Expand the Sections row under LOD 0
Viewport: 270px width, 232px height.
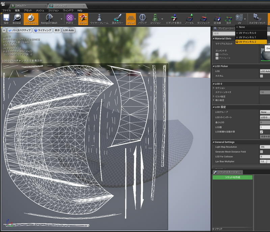click(214, 88)
